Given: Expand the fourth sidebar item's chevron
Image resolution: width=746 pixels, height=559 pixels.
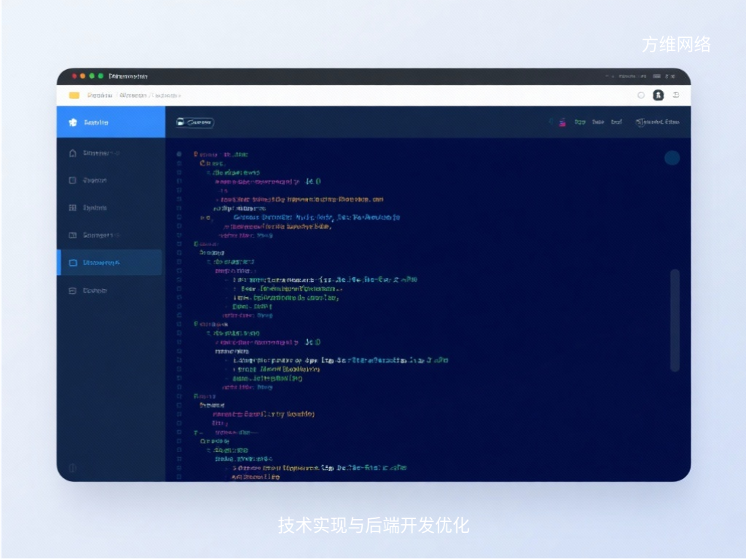Looking at the screenshot, I should (x=118, y=236).
